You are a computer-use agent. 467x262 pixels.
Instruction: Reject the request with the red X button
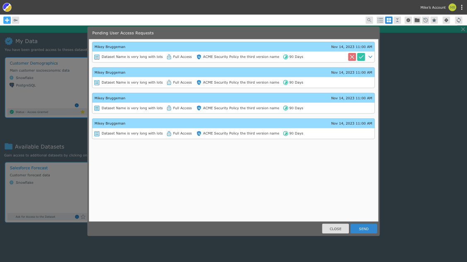click(x=352, y=57)
